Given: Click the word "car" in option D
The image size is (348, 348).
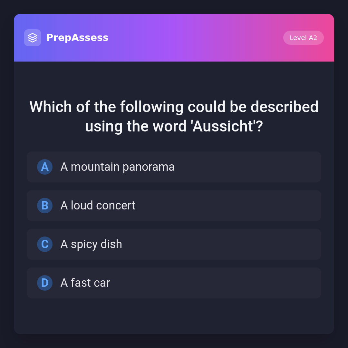Looking at the screenshot, I should point(102,283).
